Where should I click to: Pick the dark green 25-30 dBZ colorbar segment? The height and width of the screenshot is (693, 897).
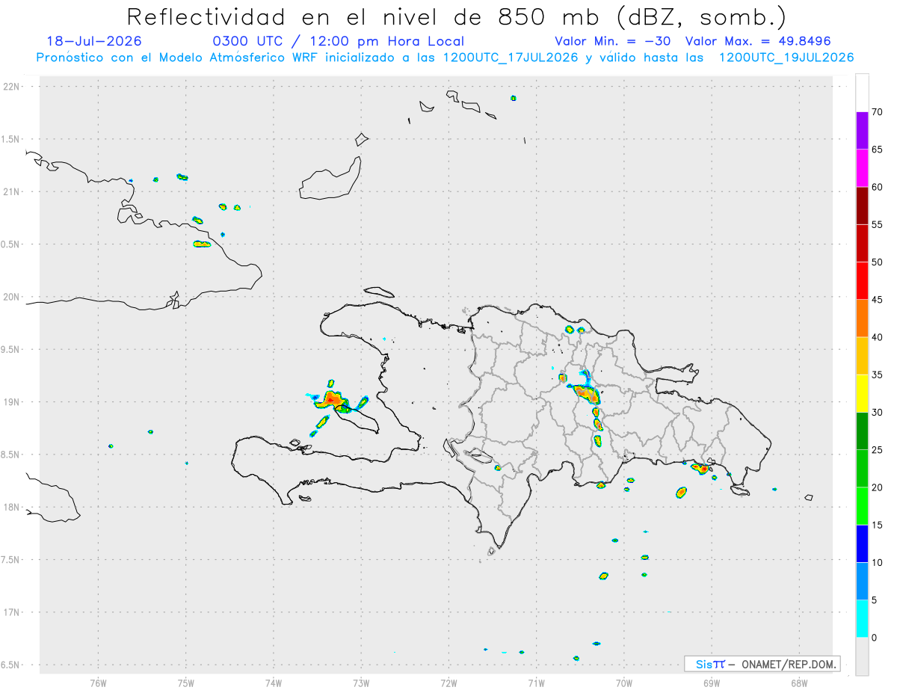point(862,431)
